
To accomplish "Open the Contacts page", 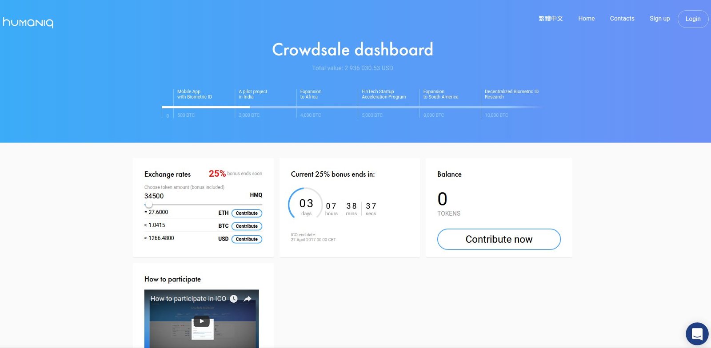I will point(622,19).
